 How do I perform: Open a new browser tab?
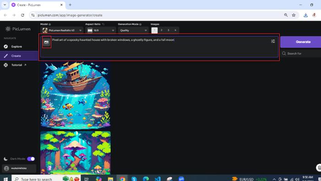tap(70, 5)
